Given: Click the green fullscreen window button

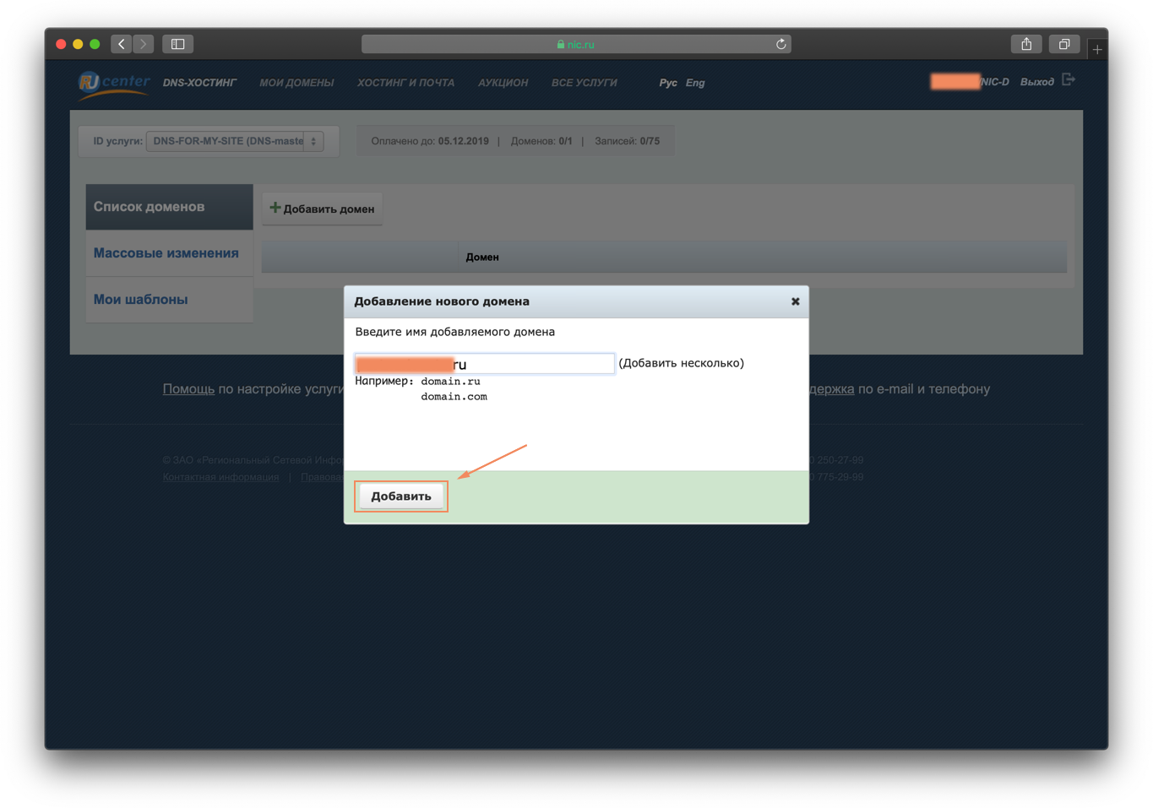Looking at the screenshot, I should coord(95,44).
